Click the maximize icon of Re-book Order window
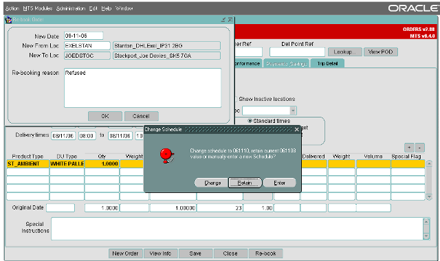 230,20
